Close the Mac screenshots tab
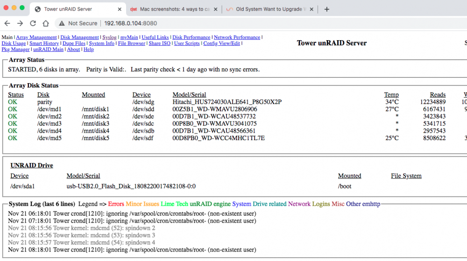 pos(216,9)
